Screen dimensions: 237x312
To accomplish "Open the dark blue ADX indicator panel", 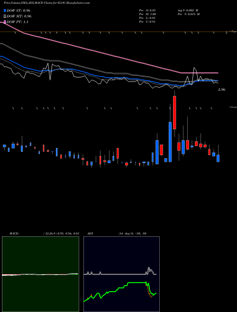I will tap(121, 274).
